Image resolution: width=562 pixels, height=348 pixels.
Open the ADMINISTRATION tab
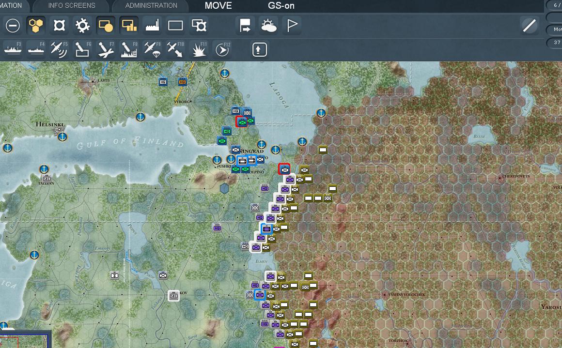point(151,5)
